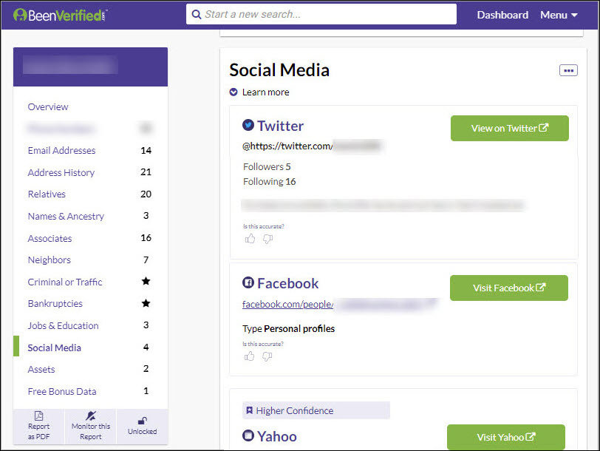This screenshot has height=451, width=600.
Task: Click the Facebook logo icon
Action: (x=248, y=282)
